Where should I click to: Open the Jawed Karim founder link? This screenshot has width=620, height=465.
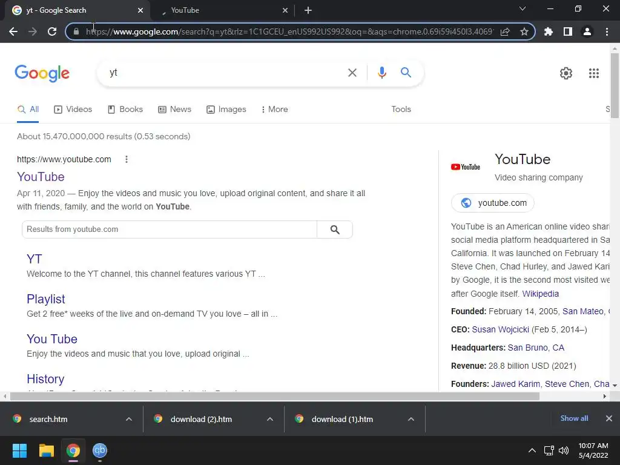[x=515, y=384]
